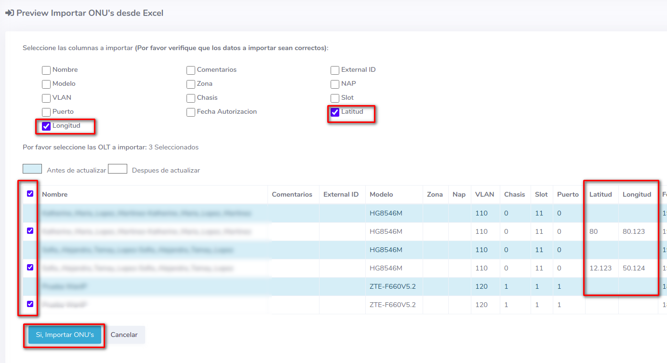Uncheck the Latitud column checkbox
This screenshot has width=667, height=363.
pyautogui.click(x=335, y=112)
